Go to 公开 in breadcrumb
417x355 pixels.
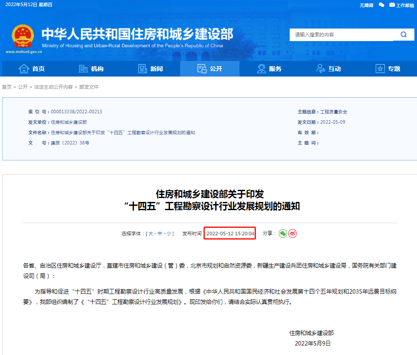[23, 87]
